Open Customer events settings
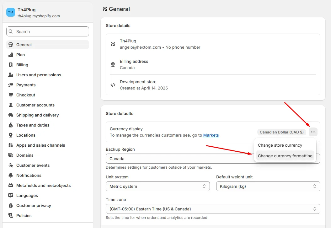The width and height of the screenshot is (331, 228). point(48,165)
